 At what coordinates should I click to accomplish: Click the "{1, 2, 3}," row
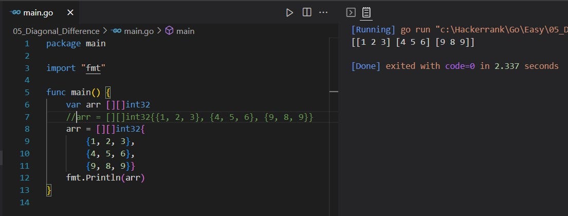[110, 141]
